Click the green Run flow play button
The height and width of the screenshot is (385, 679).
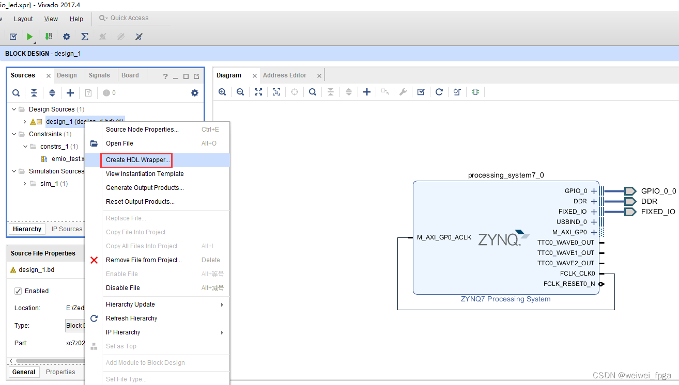[x=30, y=37]
